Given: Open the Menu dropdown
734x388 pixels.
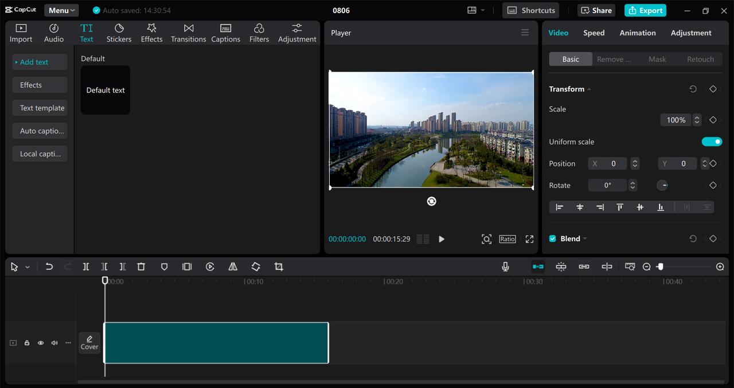Looking at the screenshot, I should point(61,10).
